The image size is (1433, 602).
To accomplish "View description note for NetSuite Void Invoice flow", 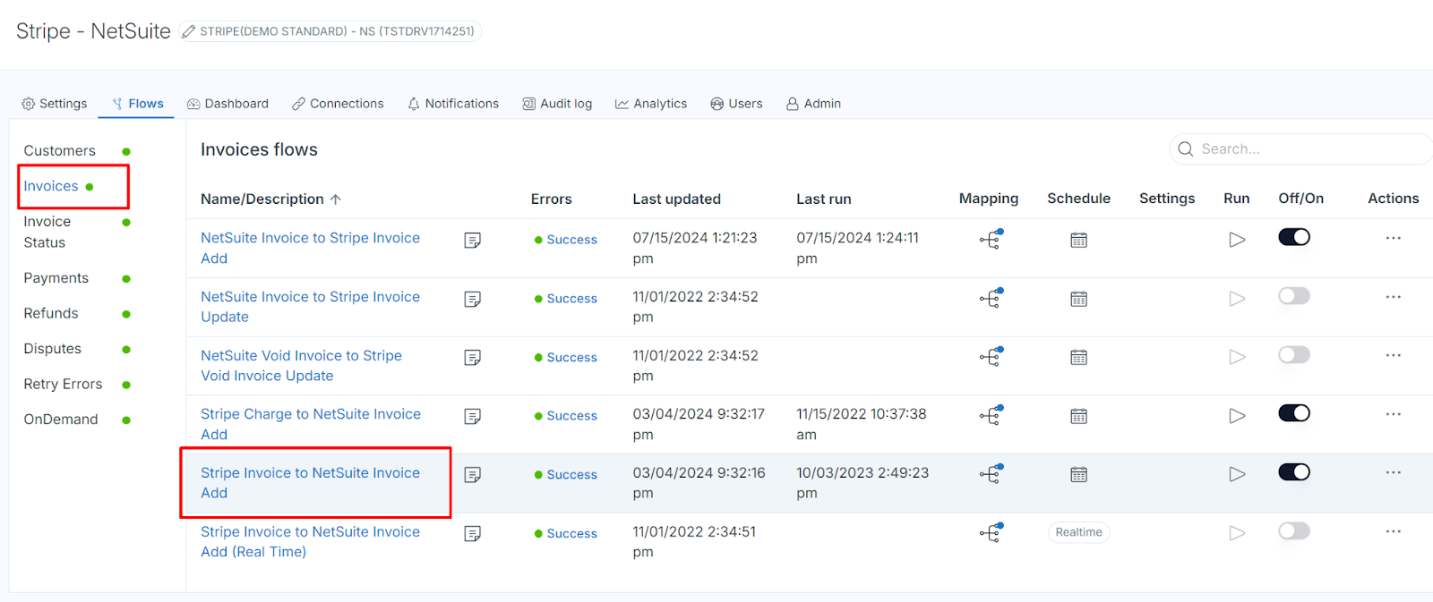I will (473, 358).
